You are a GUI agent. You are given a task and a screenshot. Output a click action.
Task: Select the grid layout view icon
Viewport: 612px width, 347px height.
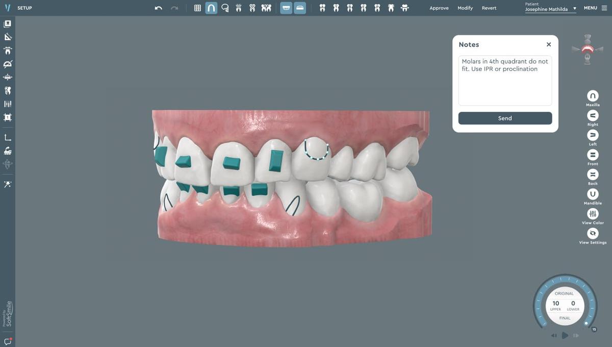197,8
